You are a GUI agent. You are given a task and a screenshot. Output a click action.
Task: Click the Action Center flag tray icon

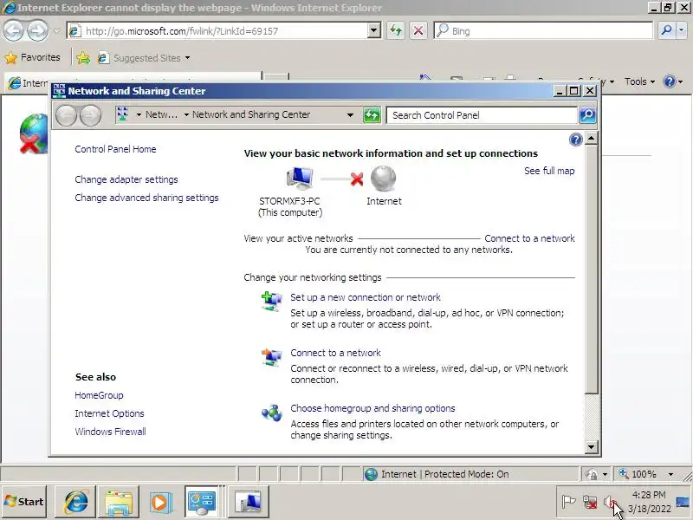tap(568, 502)
